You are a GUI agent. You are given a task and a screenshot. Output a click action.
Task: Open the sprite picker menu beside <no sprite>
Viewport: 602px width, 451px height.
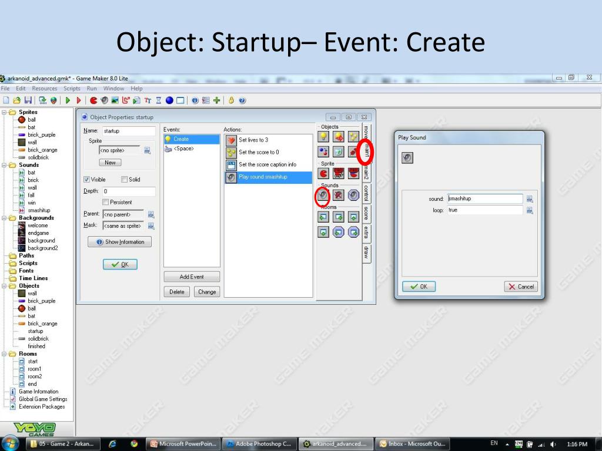point(147,150)
